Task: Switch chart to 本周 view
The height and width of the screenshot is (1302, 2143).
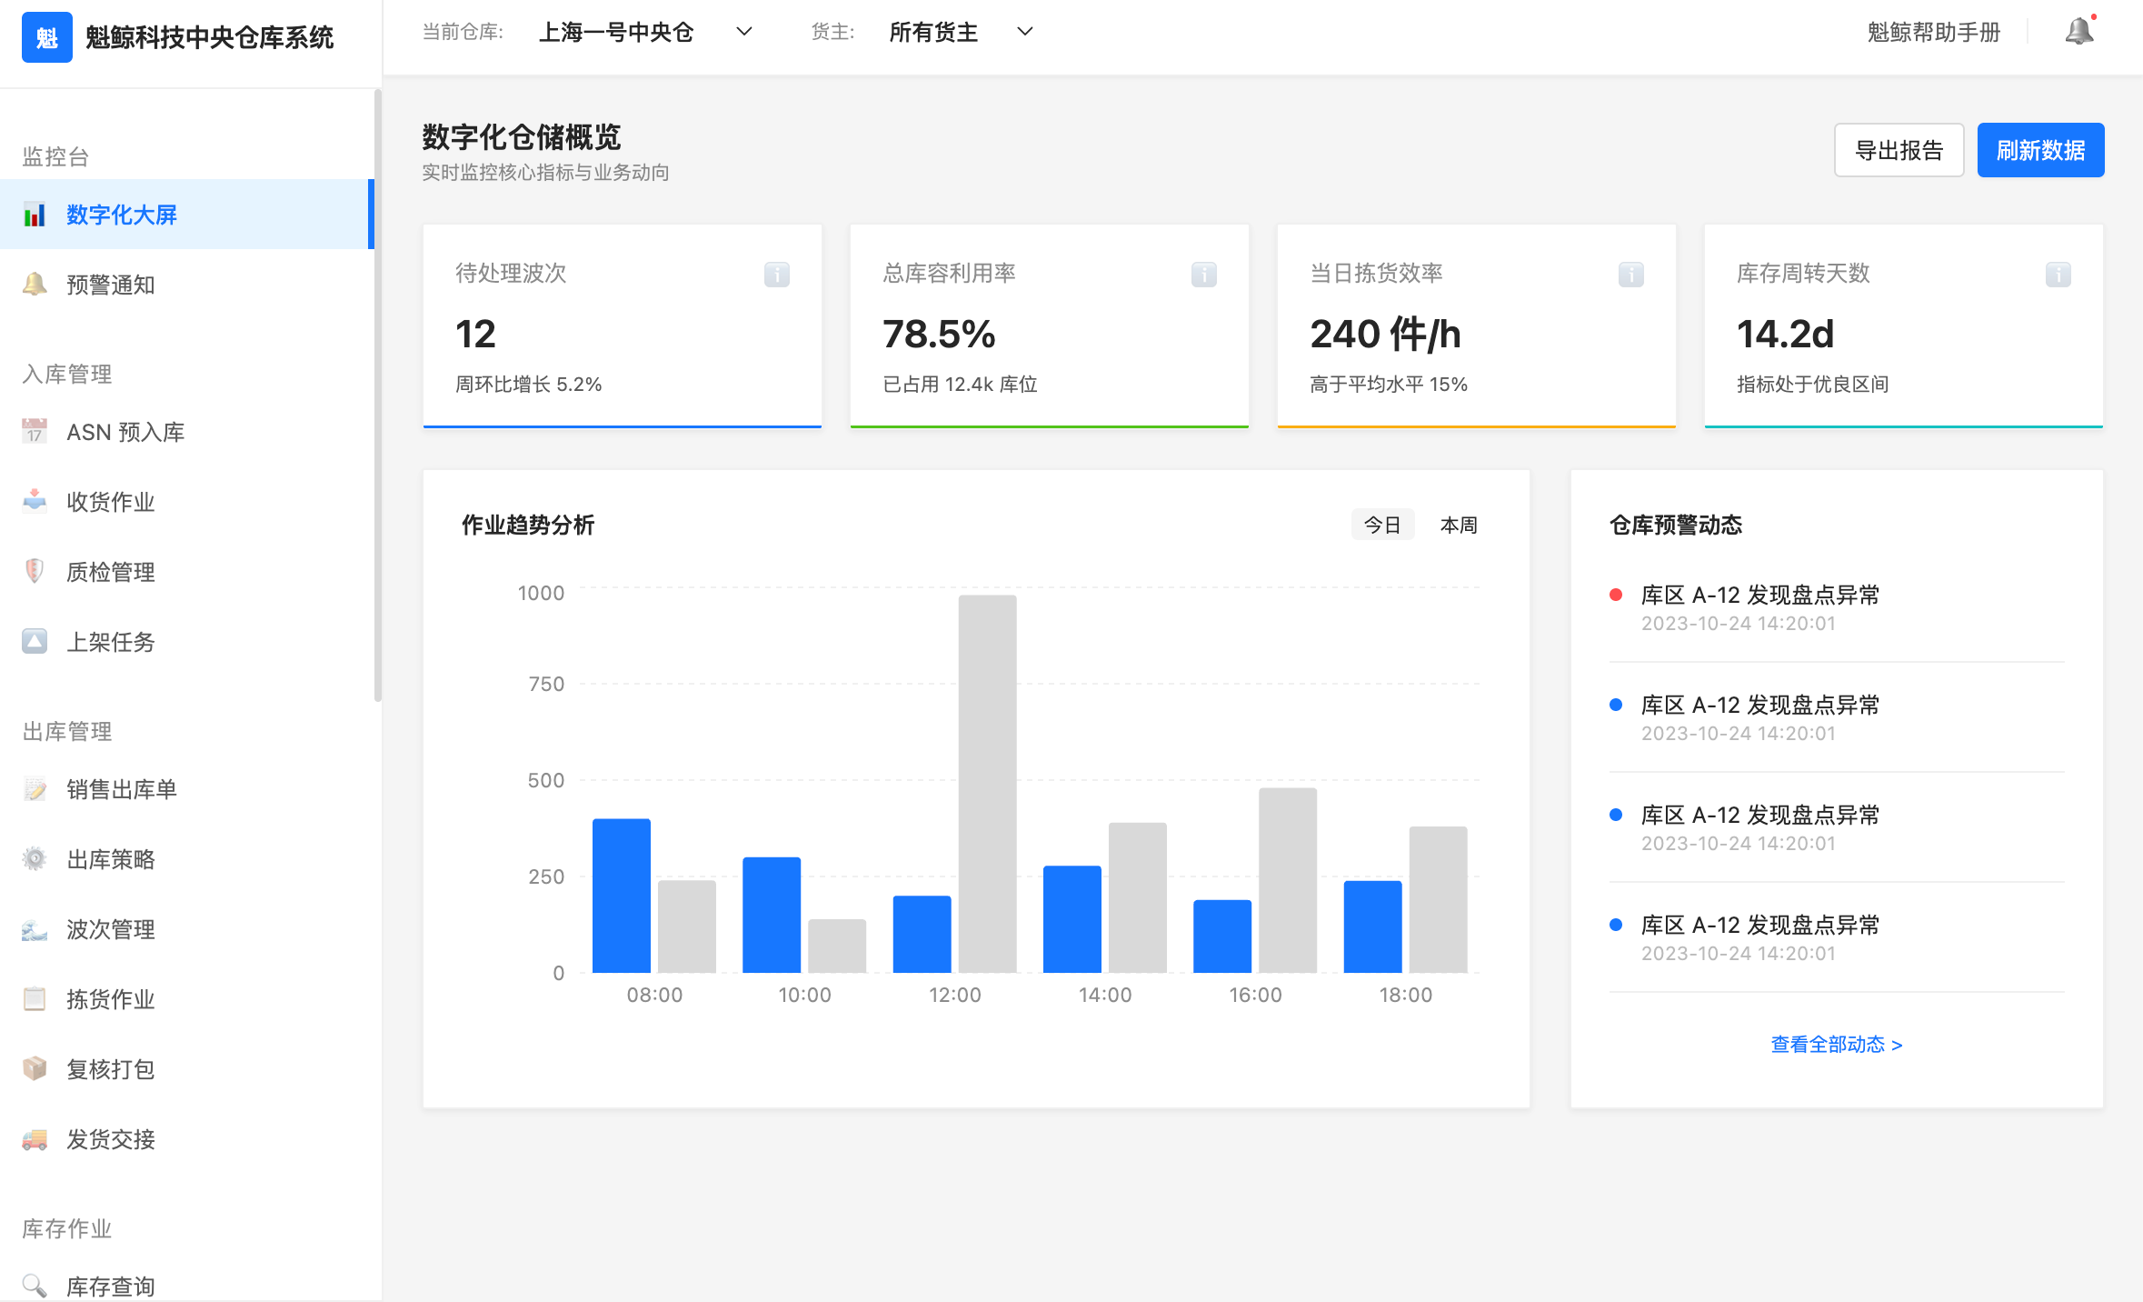Action: pos(1459,526)
